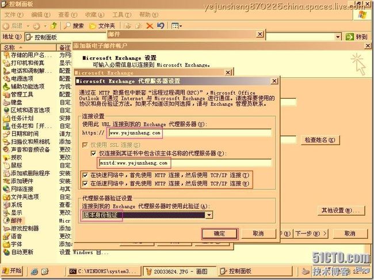Toggle fast network HTTP first checkbox

coord(85,176)
